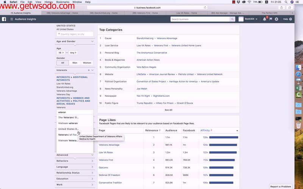Open the File menu
303x189 pixels.
[22, 2]
